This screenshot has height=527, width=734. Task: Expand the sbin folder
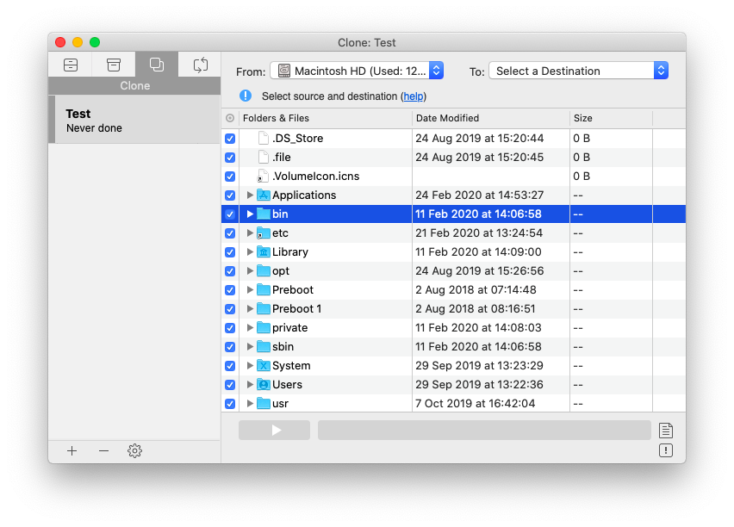(x=250, y=347)
